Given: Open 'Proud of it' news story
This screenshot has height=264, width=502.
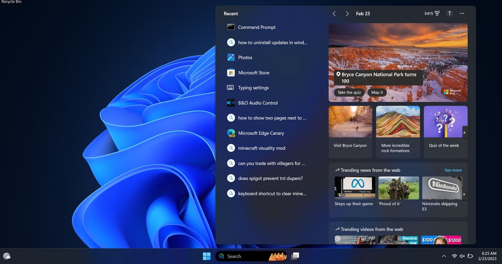Looking at the screenshot, I should click(399, 192).
